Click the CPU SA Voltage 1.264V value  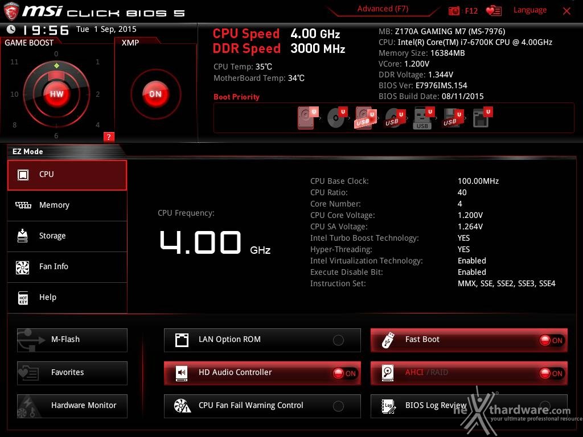[470, 226]
